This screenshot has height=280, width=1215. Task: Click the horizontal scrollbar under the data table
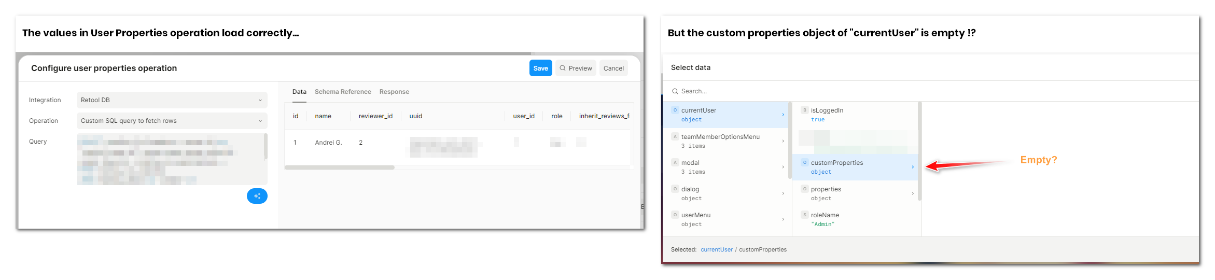(340, 167)
